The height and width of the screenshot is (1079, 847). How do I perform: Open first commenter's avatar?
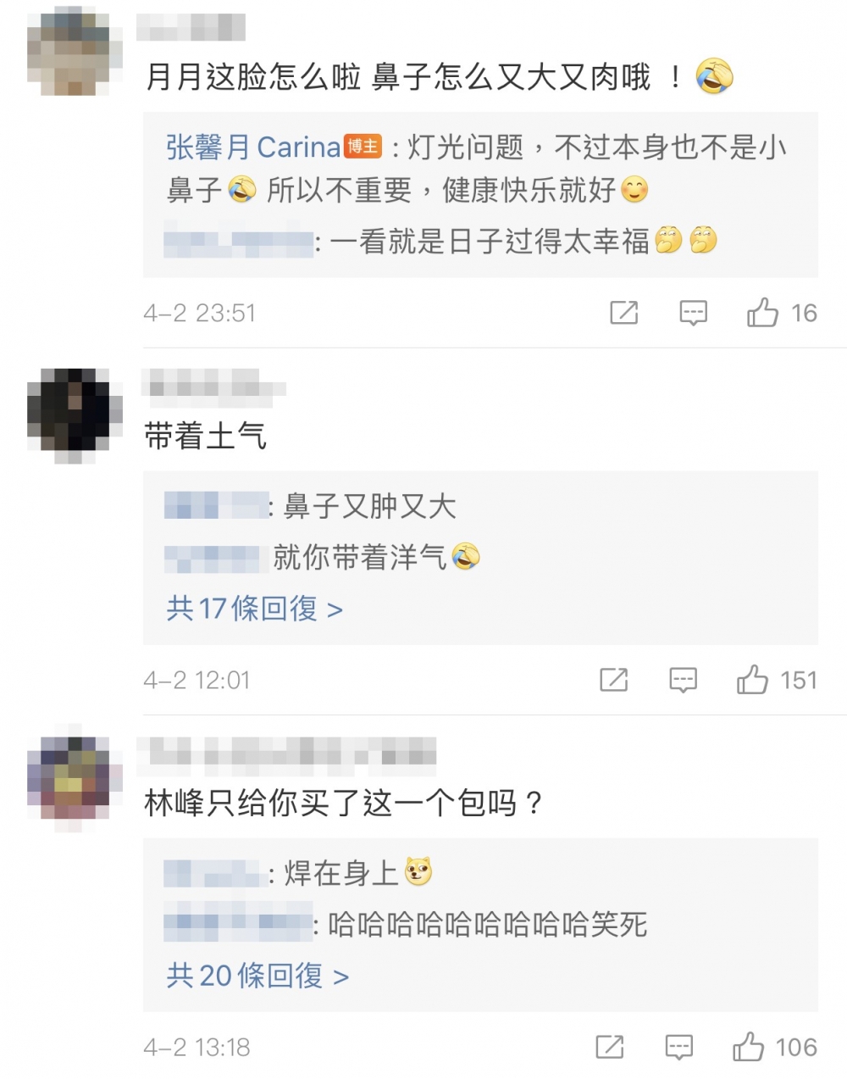[x=69, y=51]
